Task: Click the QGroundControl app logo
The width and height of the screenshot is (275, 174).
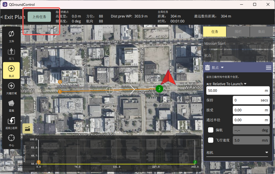Action: (x=5, y=4)
